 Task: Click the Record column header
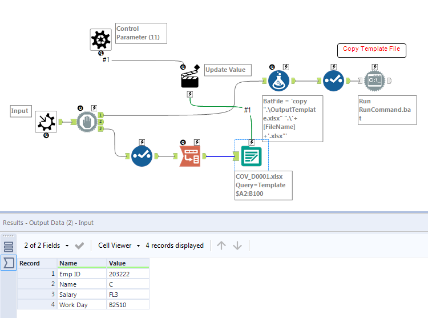tap(37, 263)
